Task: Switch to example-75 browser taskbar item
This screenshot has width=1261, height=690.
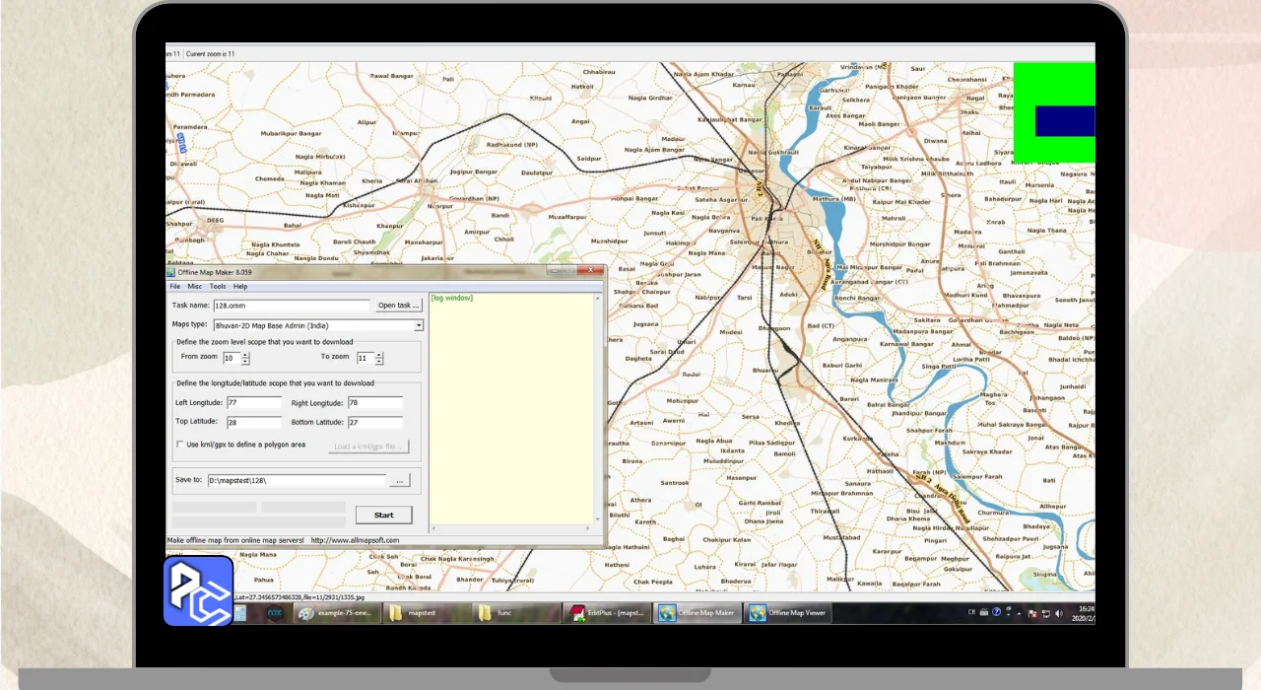Action: pos(335,613)
